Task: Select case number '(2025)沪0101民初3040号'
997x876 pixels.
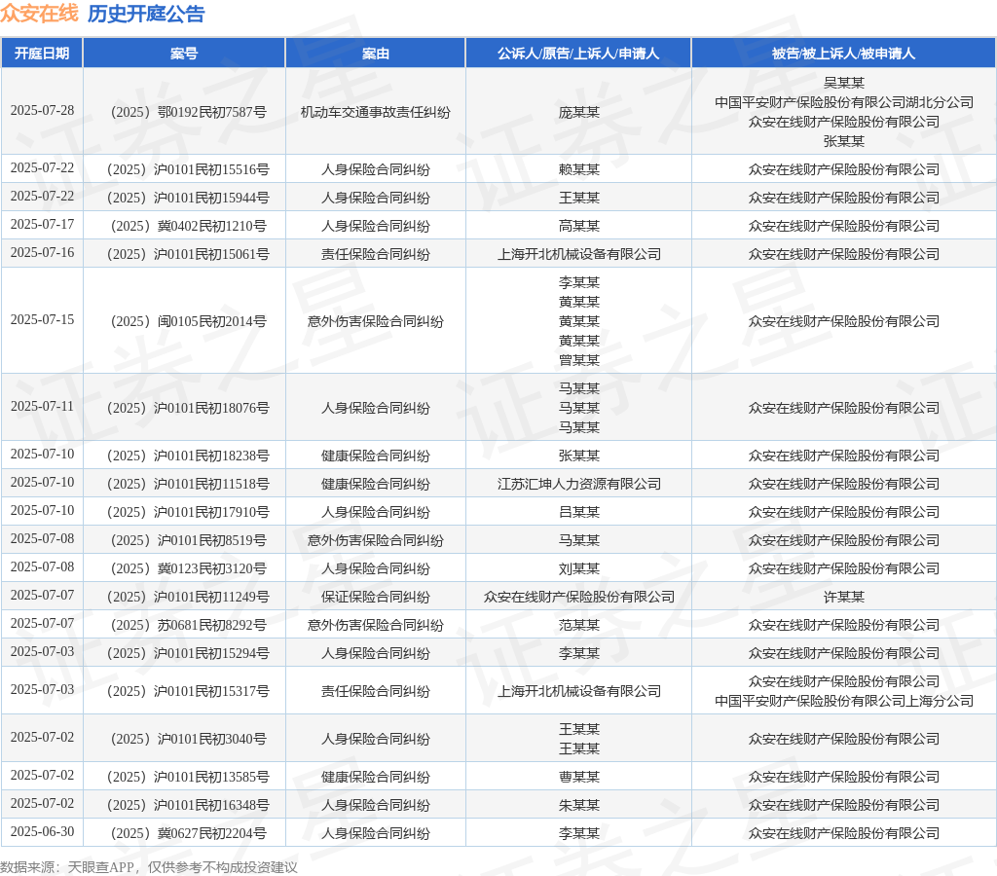Action: [x=188, y=740]
